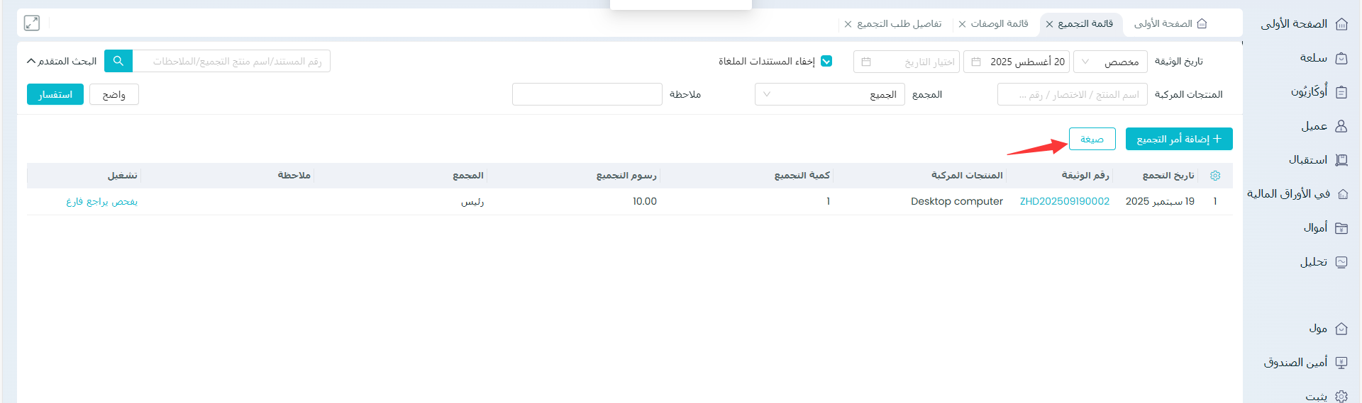Click the fullscreen expand icon
The height and width of the screenshot is (403, 1362).
click(32, 23)
